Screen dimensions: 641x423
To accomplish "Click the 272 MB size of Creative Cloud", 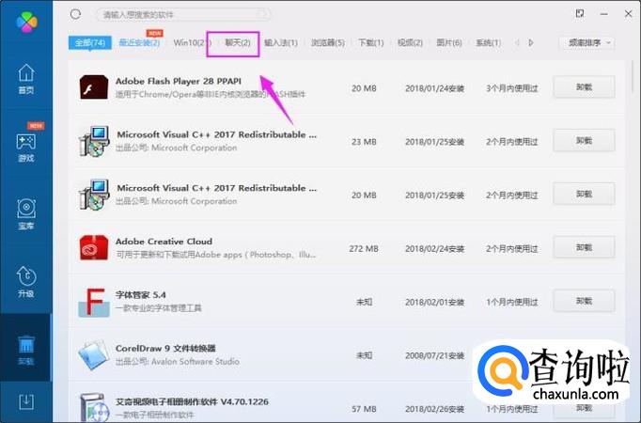I will 364,248.
